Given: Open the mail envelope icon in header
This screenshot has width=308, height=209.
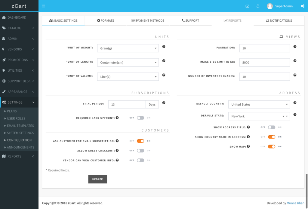Looking at the screenshot, I should (247, 6).
